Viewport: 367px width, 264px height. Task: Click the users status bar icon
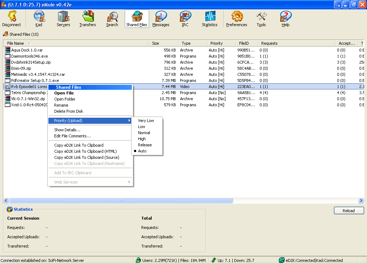(138, 260)
